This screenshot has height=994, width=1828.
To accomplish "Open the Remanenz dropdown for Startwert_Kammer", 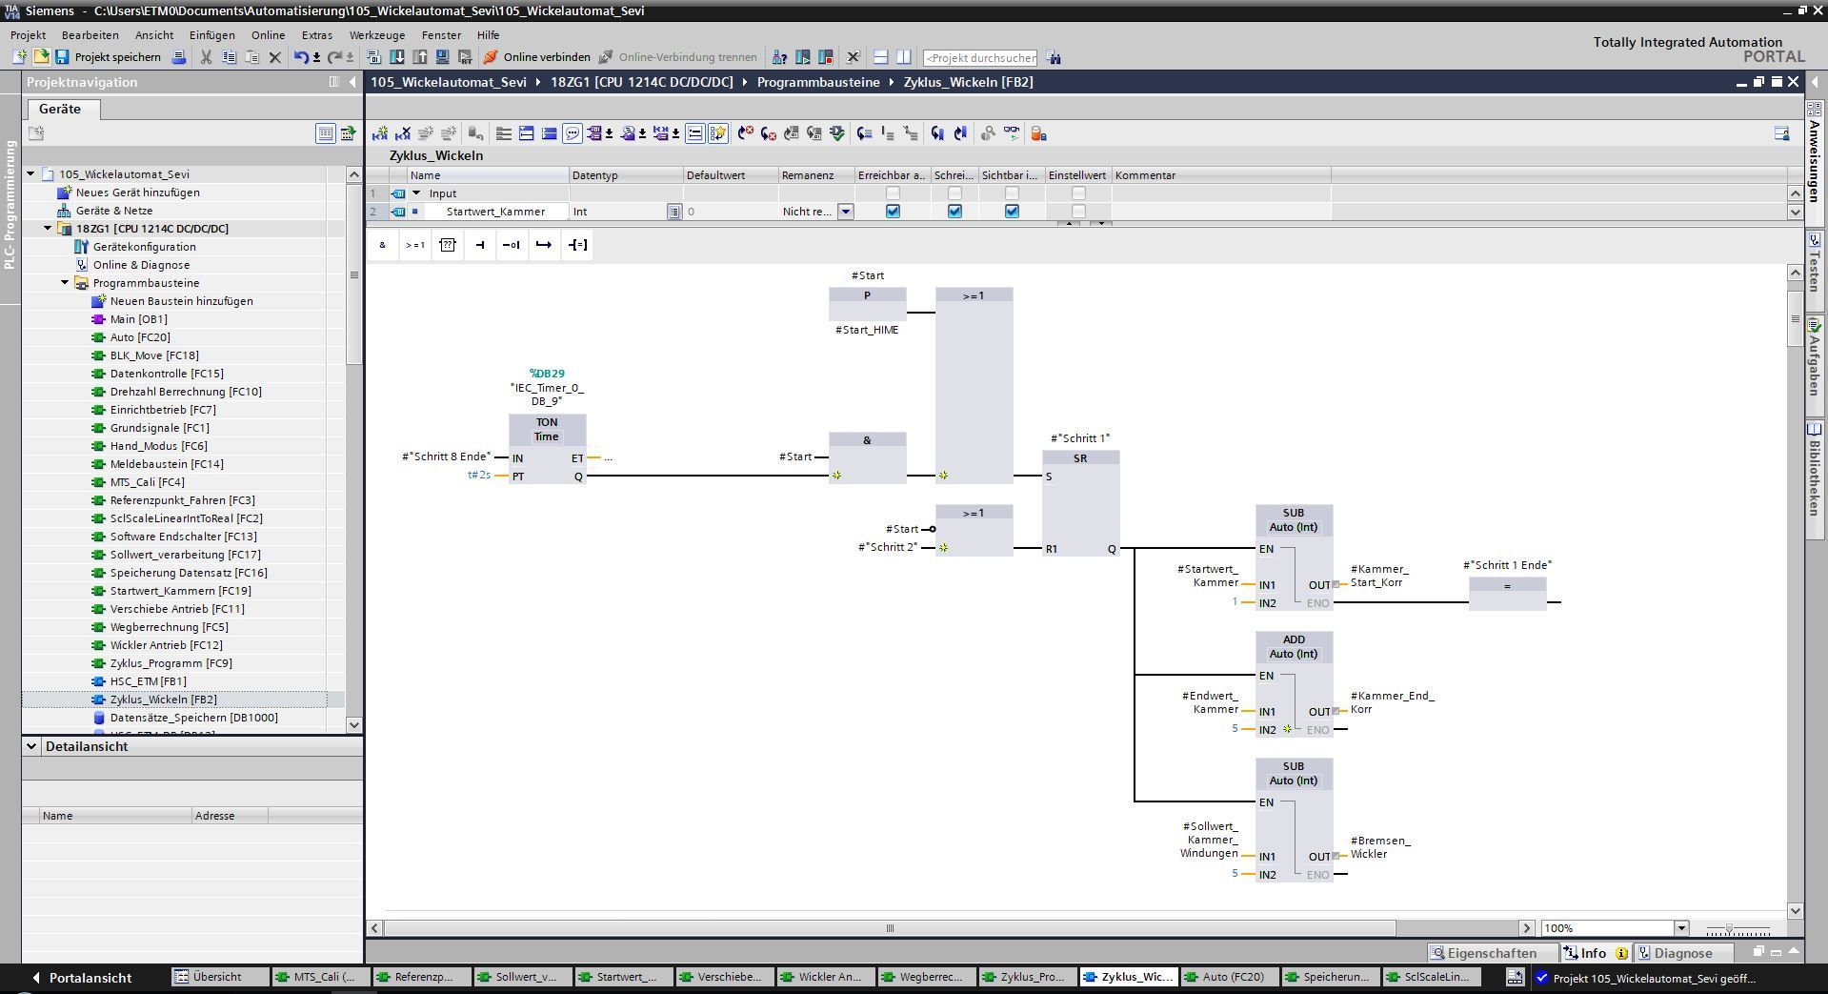I will [x=845, y=212].
